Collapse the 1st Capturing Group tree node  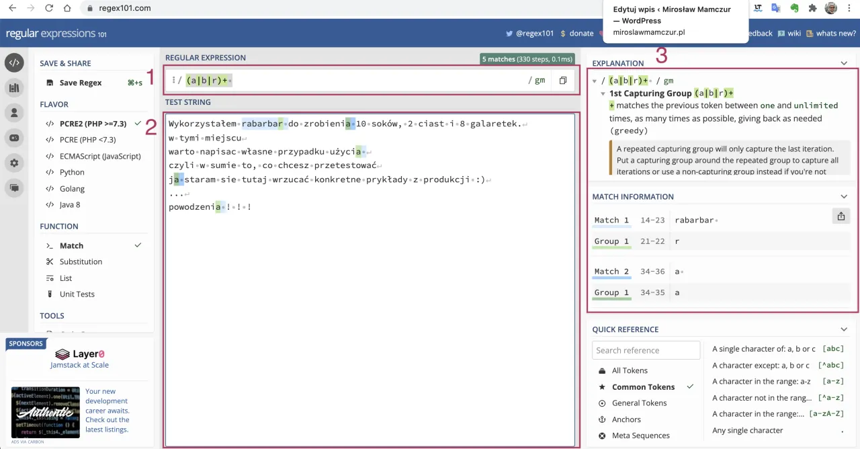[603, 93]
